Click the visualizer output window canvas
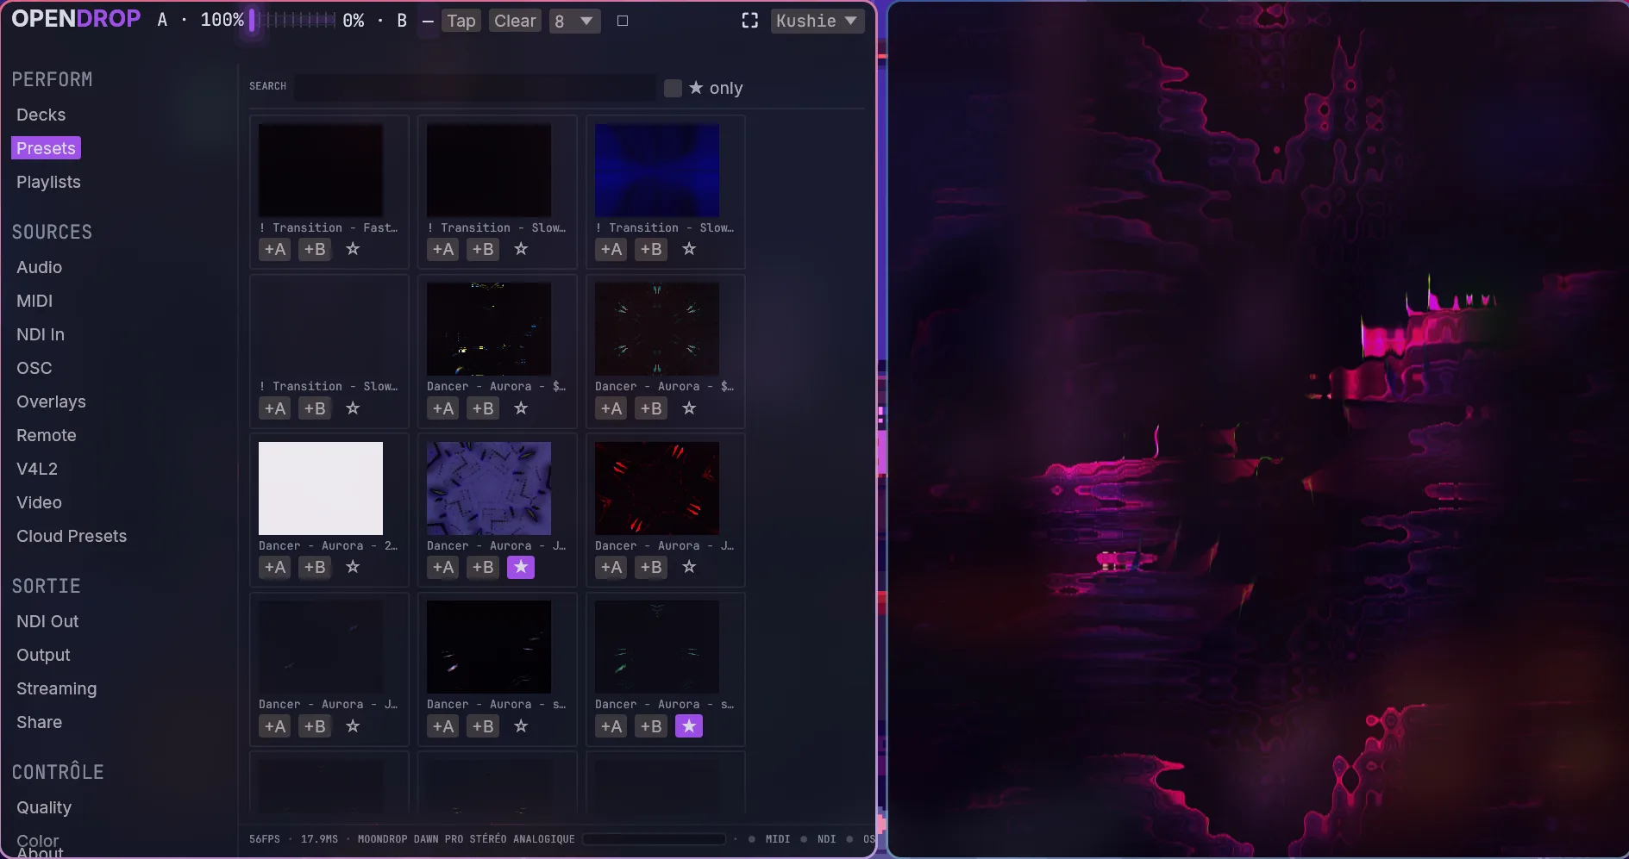The height and width of the screenshot is (859, 1629). (x=1257, y=429)
